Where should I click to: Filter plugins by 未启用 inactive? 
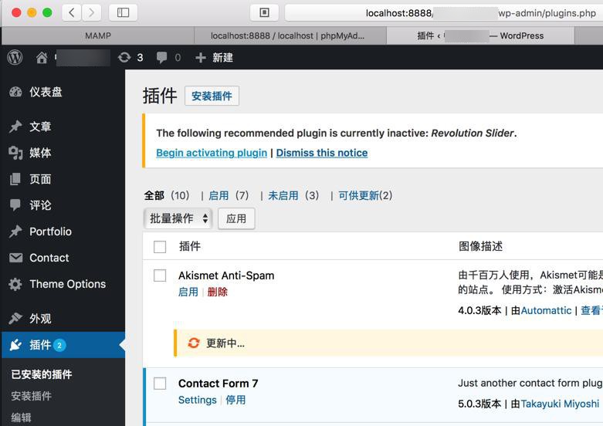pyautogui.click(x=283, y=195)
